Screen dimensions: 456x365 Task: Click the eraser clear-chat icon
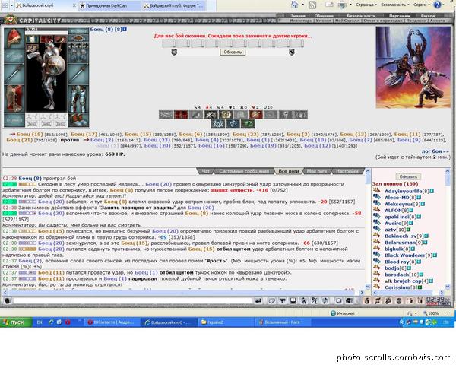(271, 300)
